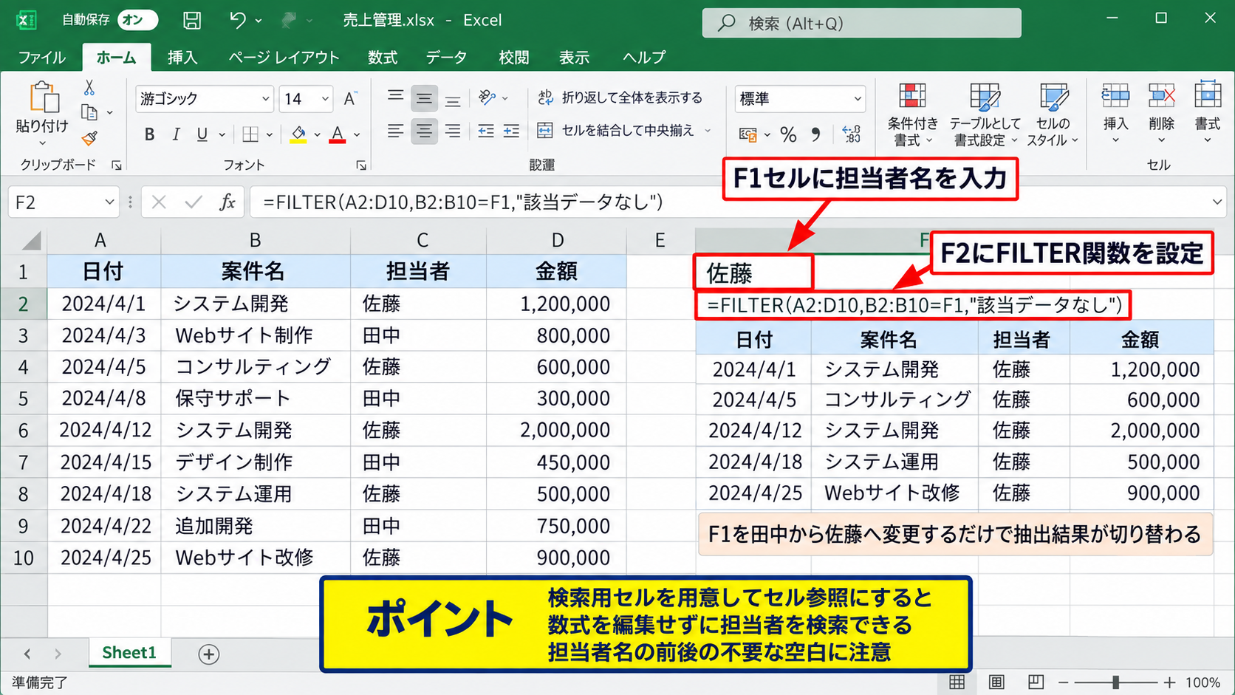1235x695 pixels.
Task: Click the Undo arrow icon
Action: click(237, 20)
